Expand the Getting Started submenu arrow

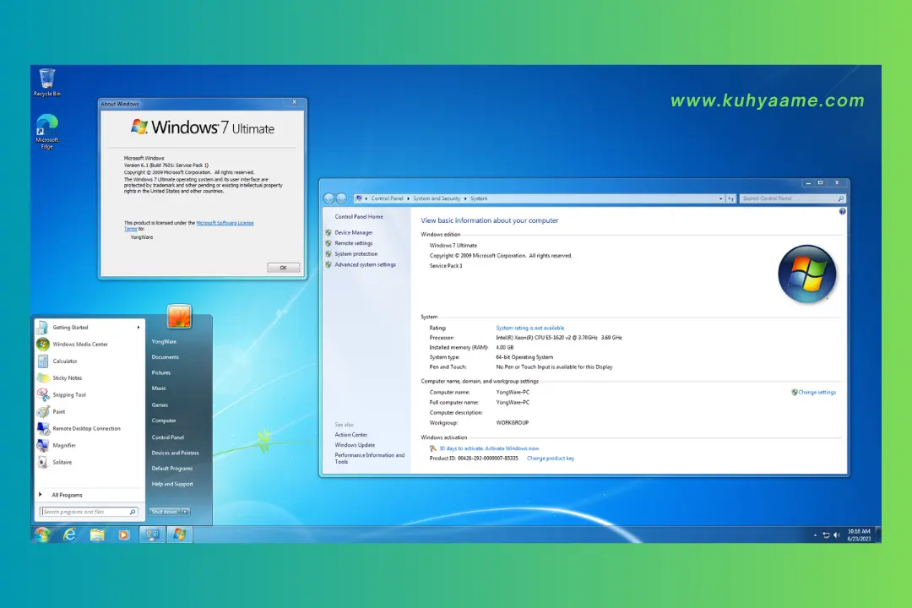(138, 328)
